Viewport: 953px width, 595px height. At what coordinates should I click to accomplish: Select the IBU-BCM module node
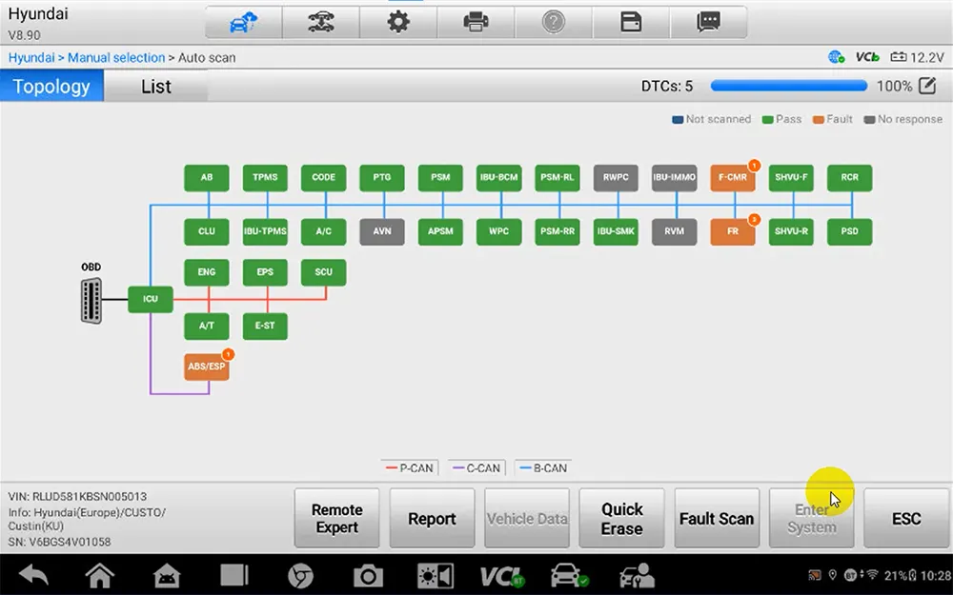pyautogui.click(x=499, y=178)
